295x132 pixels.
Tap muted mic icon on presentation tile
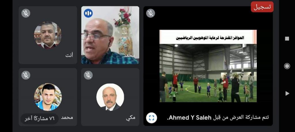pos(150,13)
